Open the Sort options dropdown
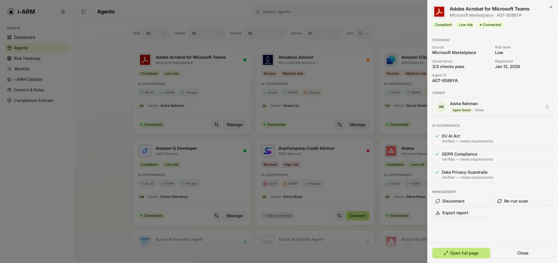This screenshot has width=558, height=263. coord(363,33)
